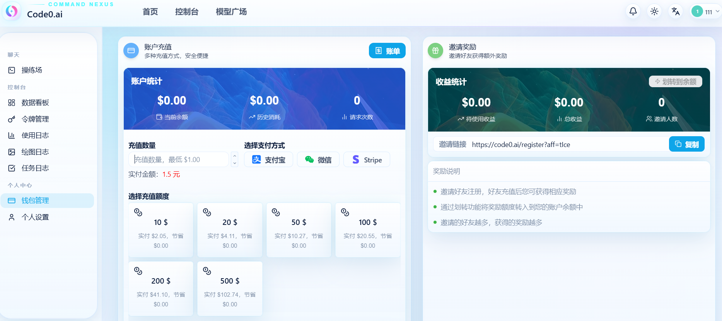Select 支付宝 Alipay payment method
The height and width of the screenshot is (321, 722).
[268, 160]
